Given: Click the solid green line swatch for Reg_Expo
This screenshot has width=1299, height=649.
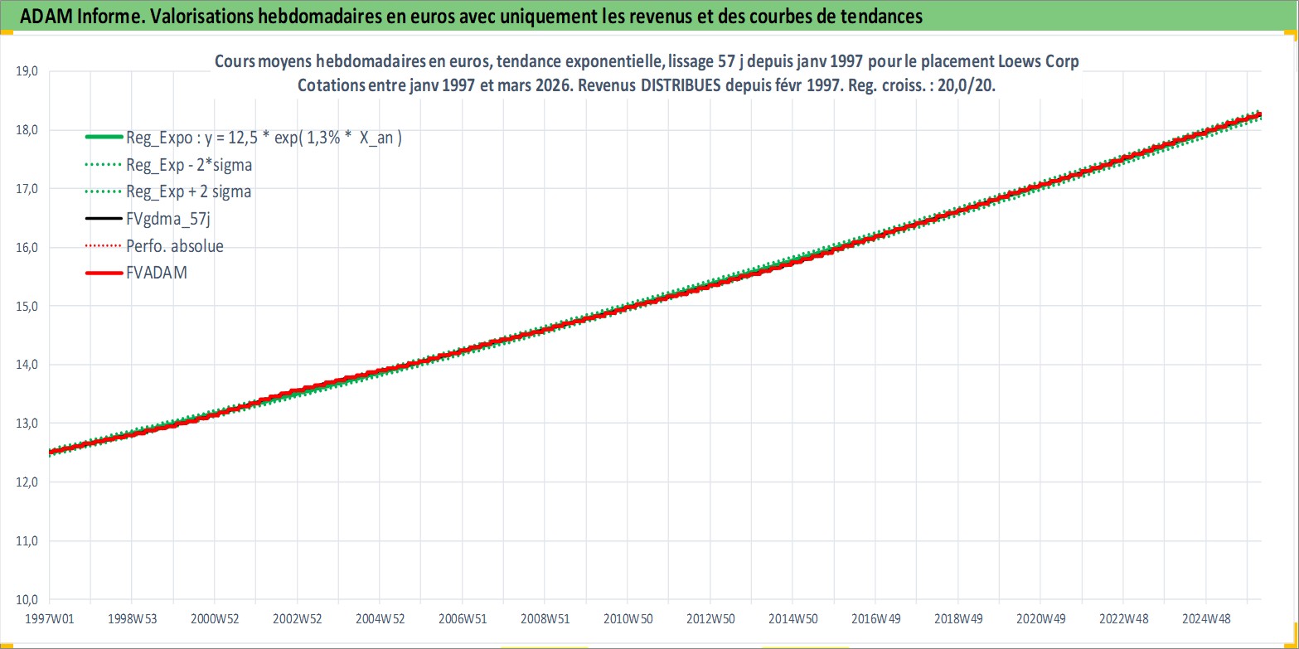Looking at the screenshot, I should tap(104, 138).
